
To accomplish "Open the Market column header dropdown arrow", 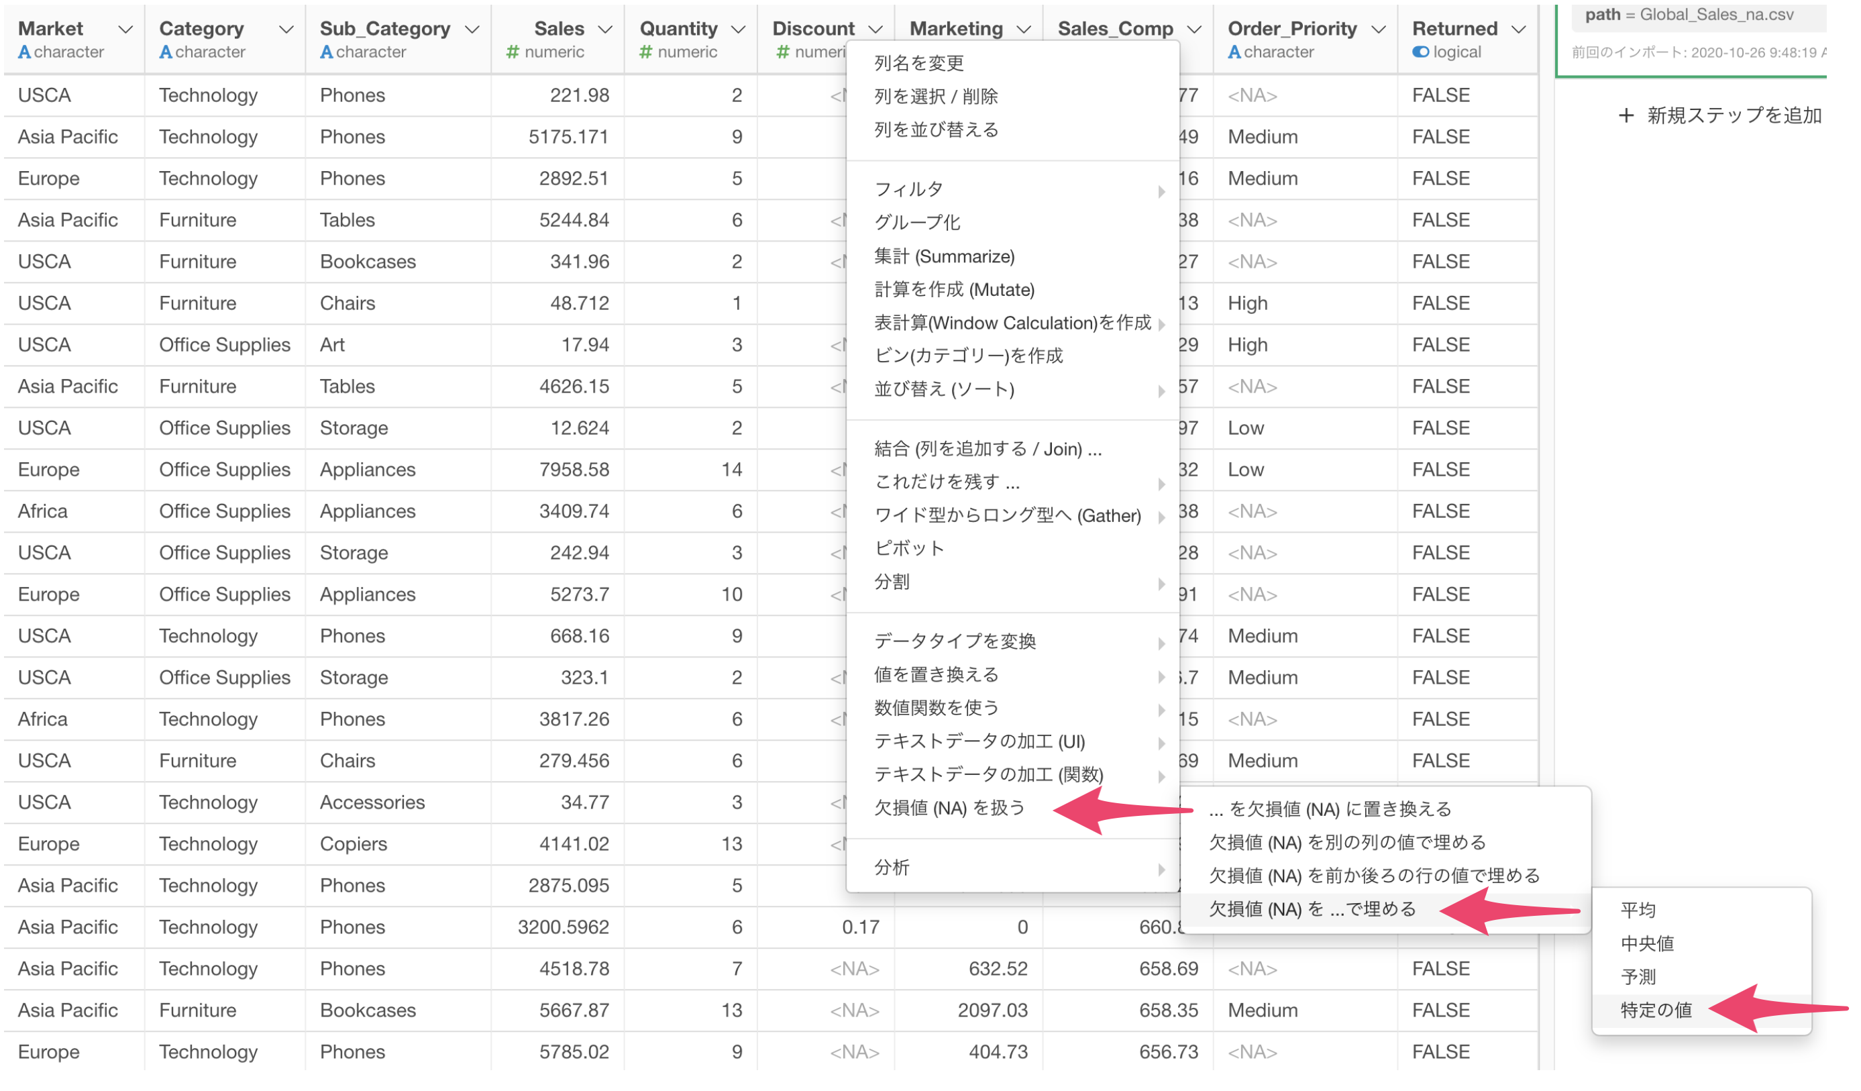I will click(x=125, y=30).
